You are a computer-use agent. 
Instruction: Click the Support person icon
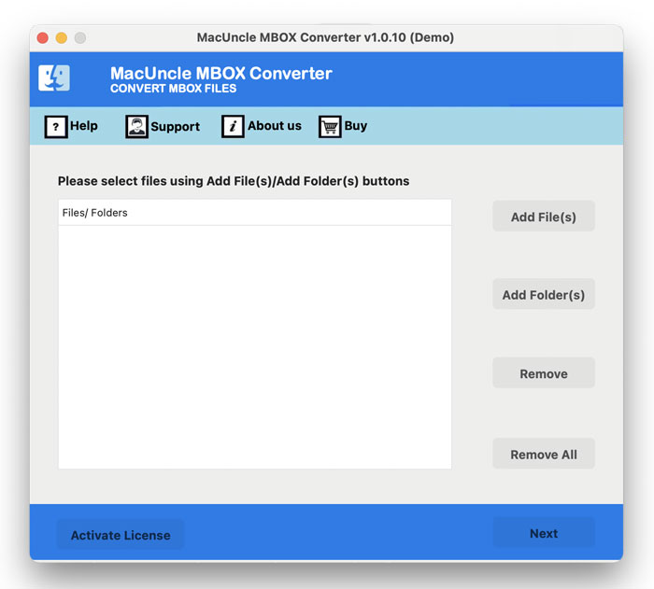[x=136, y=127]
